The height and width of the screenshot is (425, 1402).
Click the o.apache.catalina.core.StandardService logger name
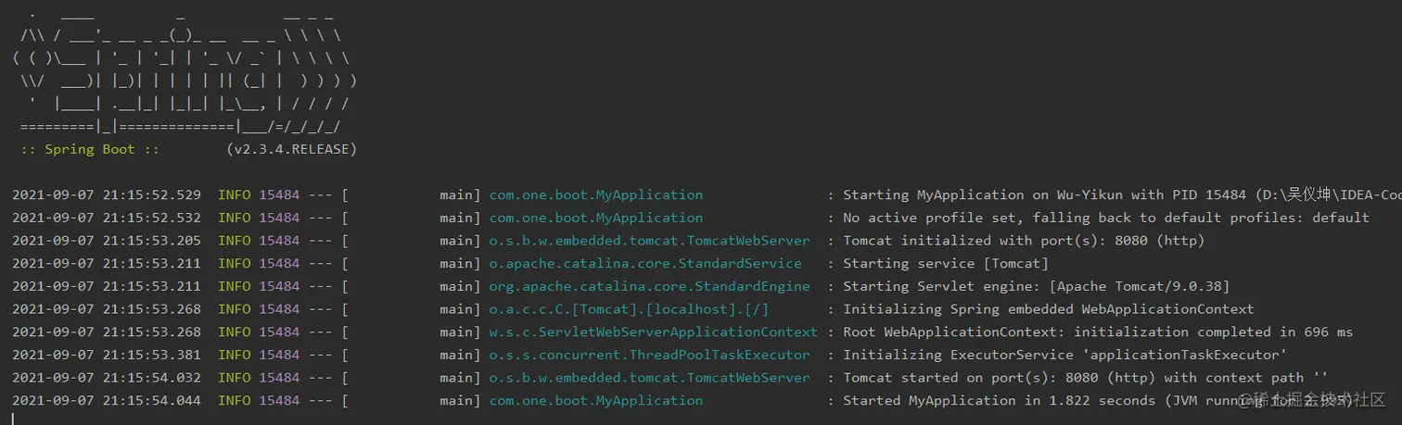pyautogui.click(x=645, y=264)
